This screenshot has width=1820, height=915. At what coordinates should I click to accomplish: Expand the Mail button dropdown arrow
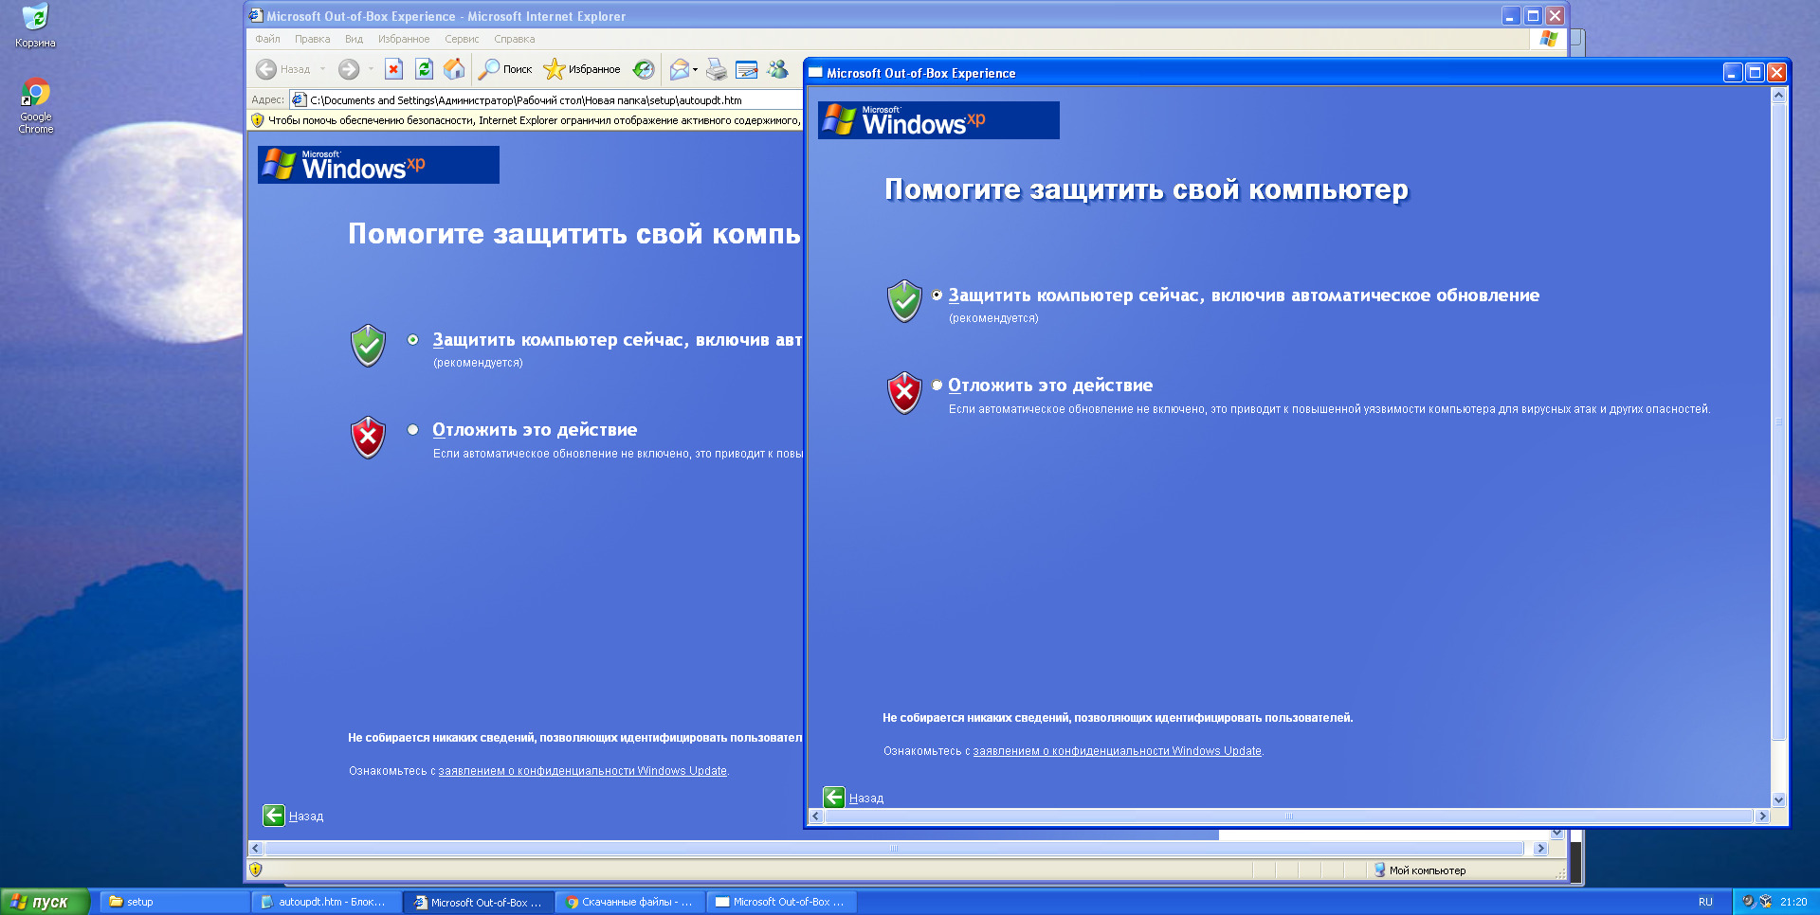click(695, 69)
